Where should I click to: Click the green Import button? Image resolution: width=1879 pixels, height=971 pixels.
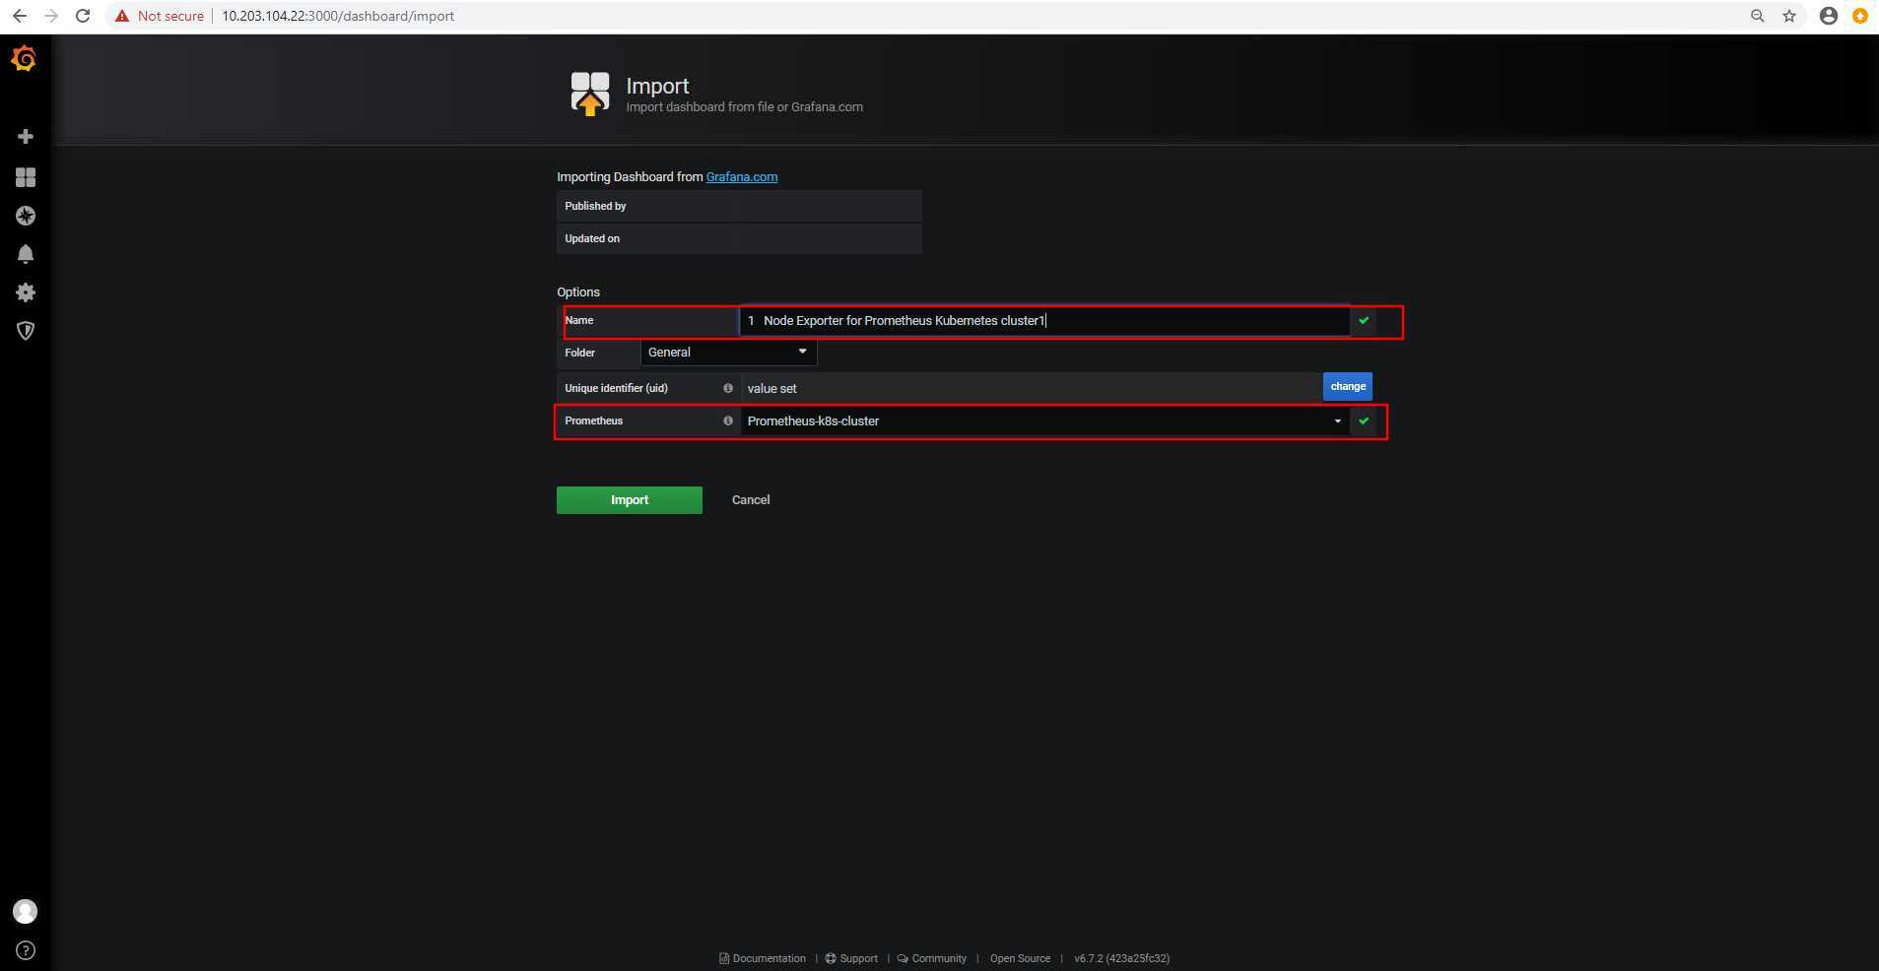coord(630,500)
